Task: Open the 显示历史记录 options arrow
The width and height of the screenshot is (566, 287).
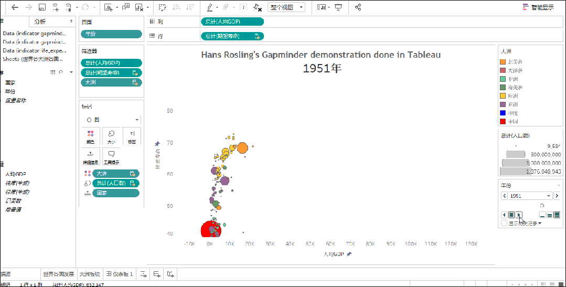Action: (x=540, y=224)
